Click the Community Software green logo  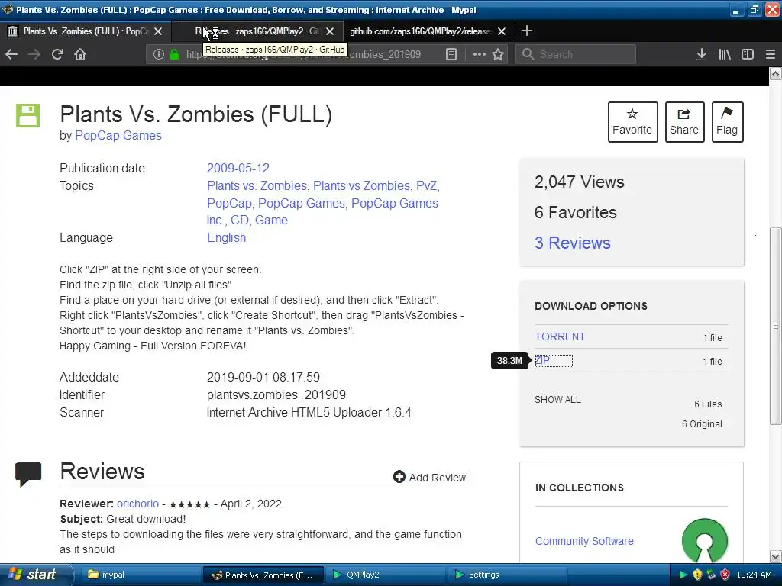(x=705, y=541)
